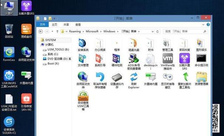Select the ADSL帐号密码查看器 icon
The image size is (224, 136).
pos(134,62)
